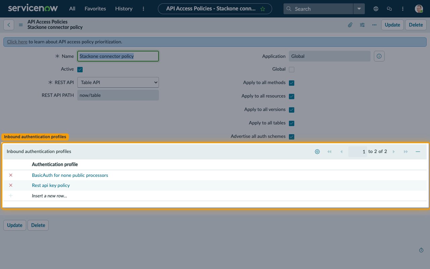This screenshot has height=269, width=430.
Task: Go to previous page of authentication profiles
Action: tap(341, 152)
